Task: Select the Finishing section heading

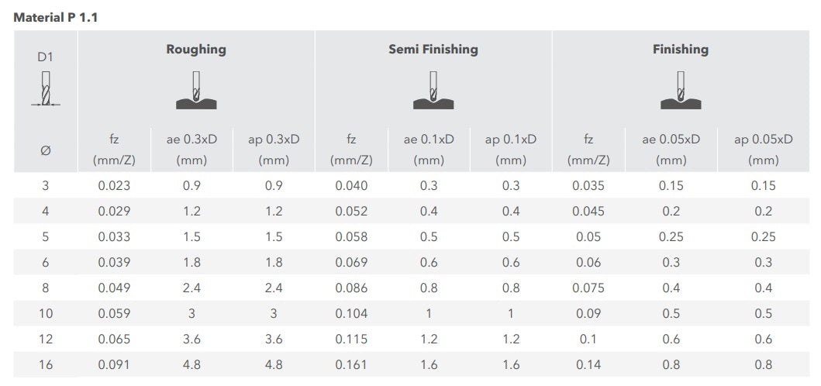Action: (680, 50)
